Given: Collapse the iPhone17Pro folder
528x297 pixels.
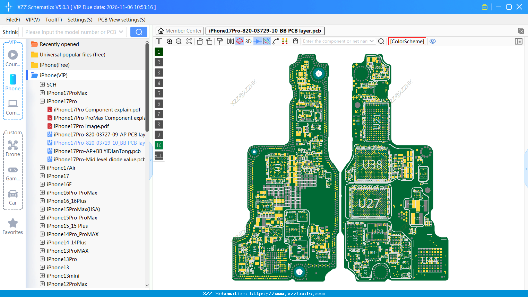Looking at the screenshot, I should pos(42,101).
